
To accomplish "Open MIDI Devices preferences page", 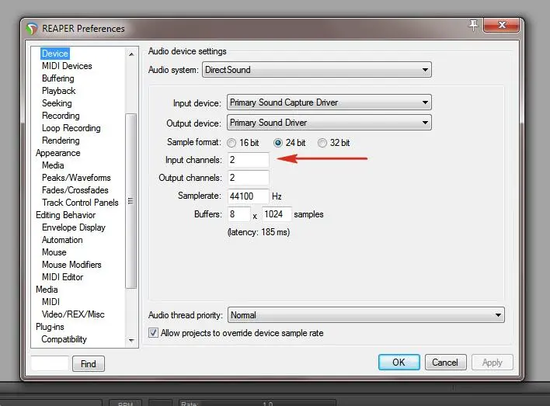I will coord(67,66).
